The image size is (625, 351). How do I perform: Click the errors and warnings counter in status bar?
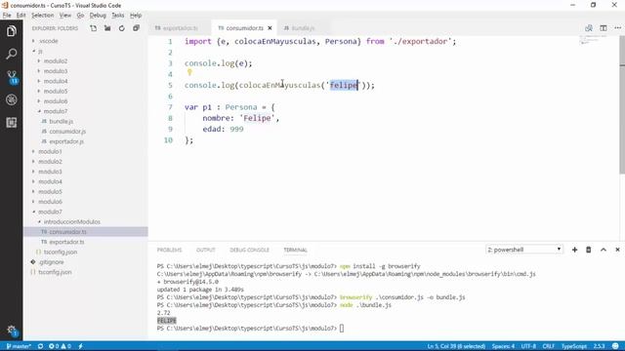coord(60,346)
